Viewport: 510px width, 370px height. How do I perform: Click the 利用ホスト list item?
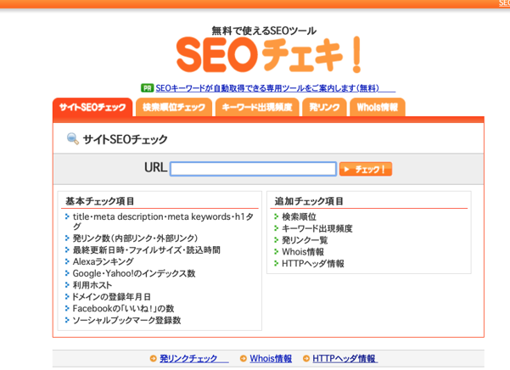click(92, 285)
